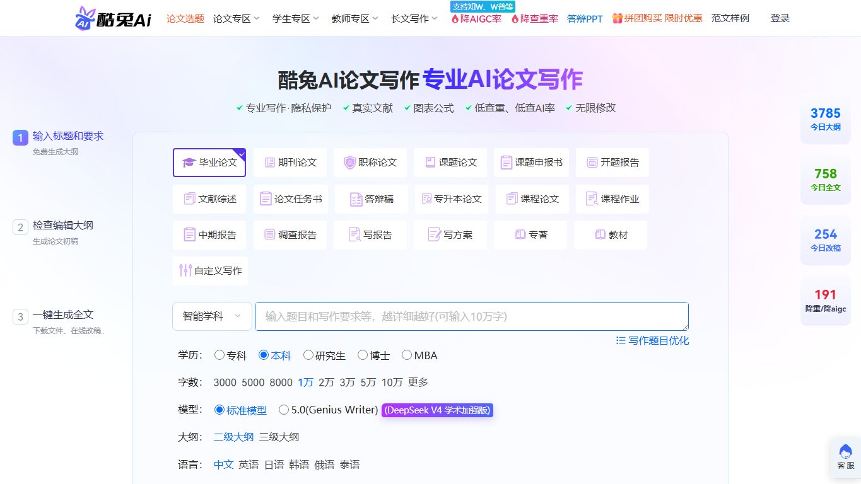Click the 3785 今日大纲 stat card
The image size is (861, 484).
click(826, 120)
